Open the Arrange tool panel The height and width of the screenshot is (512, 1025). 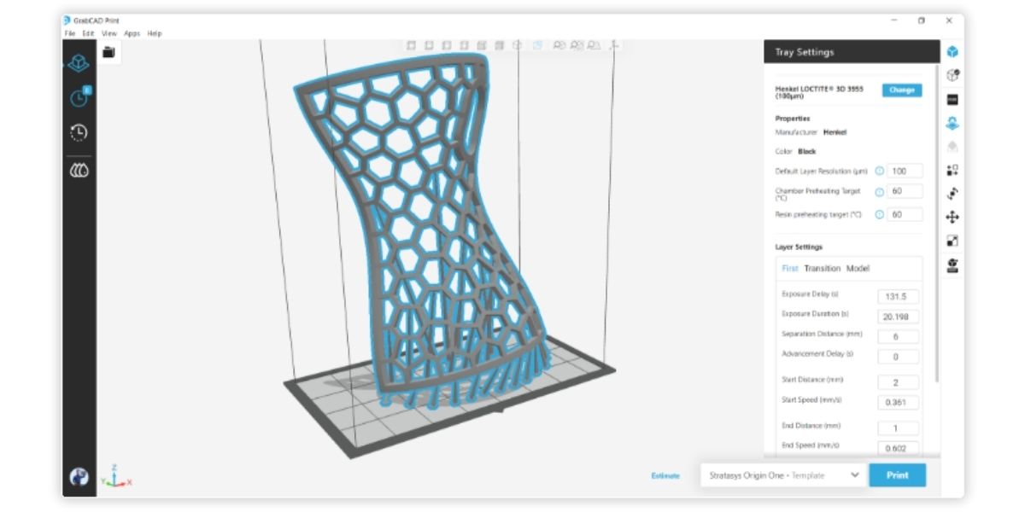pyautogui.click(x=951, y=168)
